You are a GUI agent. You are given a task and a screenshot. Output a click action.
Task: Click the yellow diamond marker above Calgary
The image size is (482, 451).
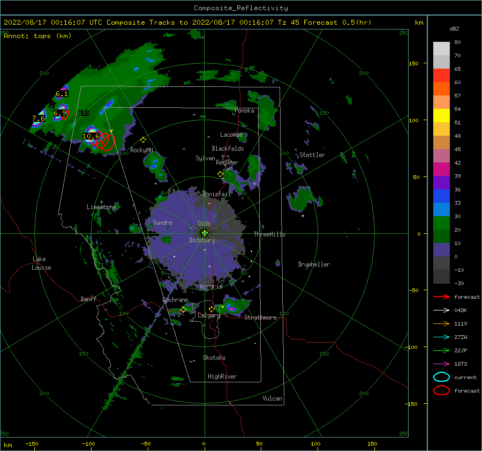(x=212, y=309)
